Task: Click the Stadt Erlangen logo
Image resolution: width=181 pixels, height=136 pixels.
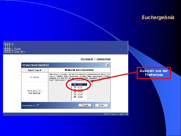Action: [x=14, y=48]
